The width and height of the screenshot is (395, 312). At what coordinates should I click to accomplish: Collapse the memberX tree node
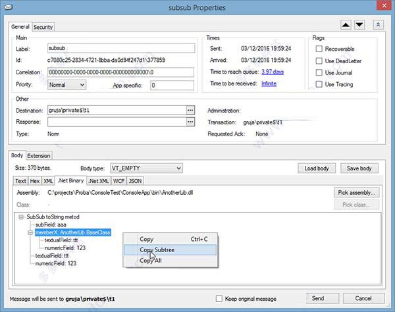coord(30,232)
